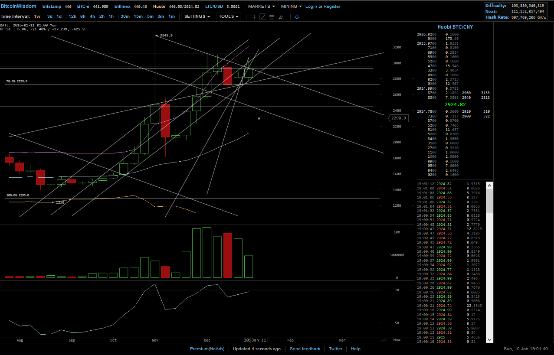Screen dimensions: 554x355
Task: Click the tallest volume bar in early December
Action: [x=207, y=252]
